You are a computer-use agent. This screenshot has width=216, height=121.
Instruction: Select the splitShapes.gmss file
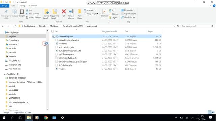click(66, 54)
